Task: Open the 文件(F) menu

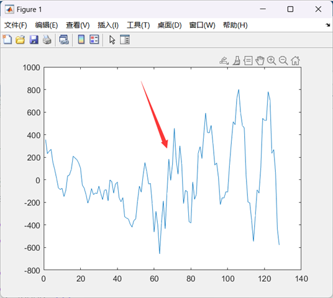Action: coord(16,25)
